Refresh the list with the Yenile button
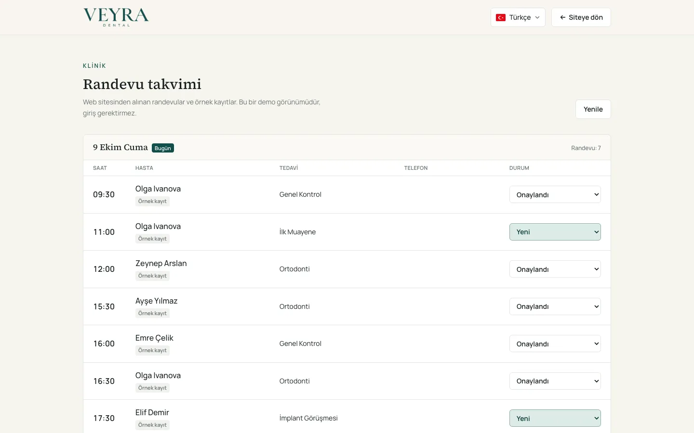 tap(593, 109)
